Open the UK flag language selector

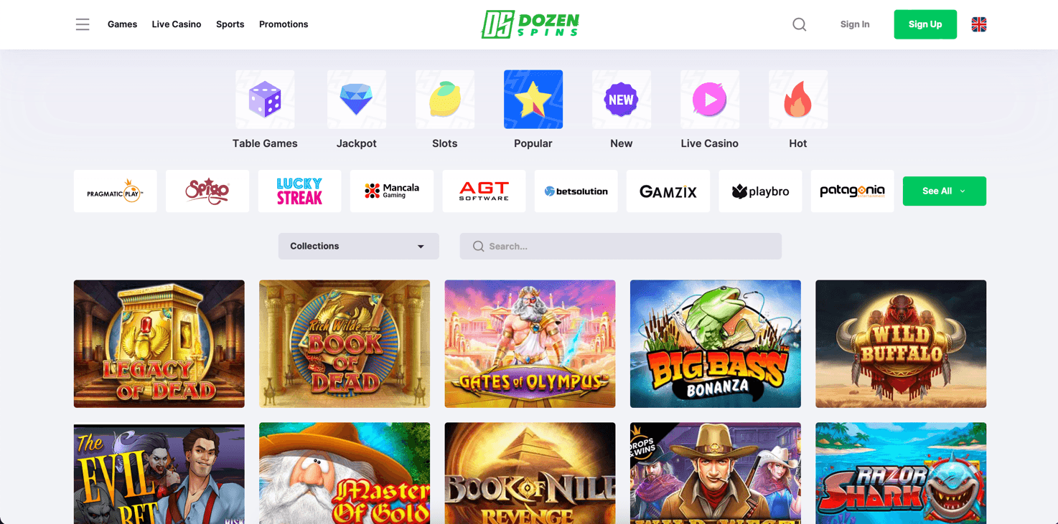click(x=979, y=24)
